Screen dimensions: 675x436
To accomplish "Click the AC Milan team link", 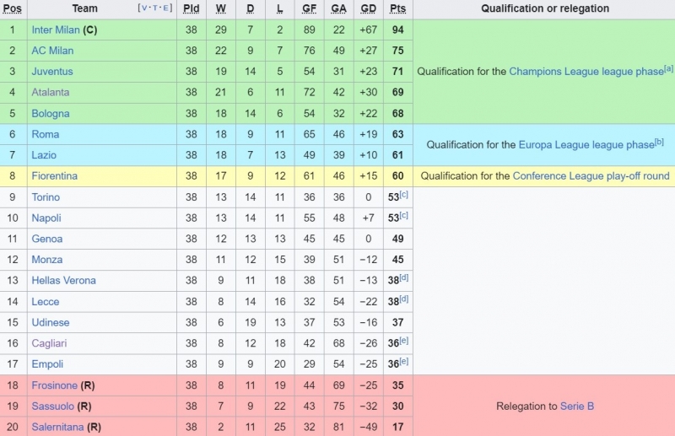I will [x=51, y=51].
